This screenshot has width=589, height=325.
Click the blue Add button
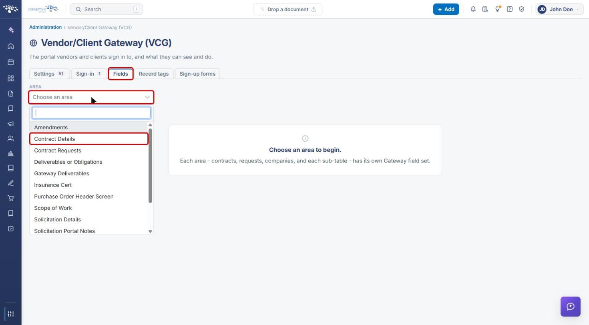tap(446, 9)
